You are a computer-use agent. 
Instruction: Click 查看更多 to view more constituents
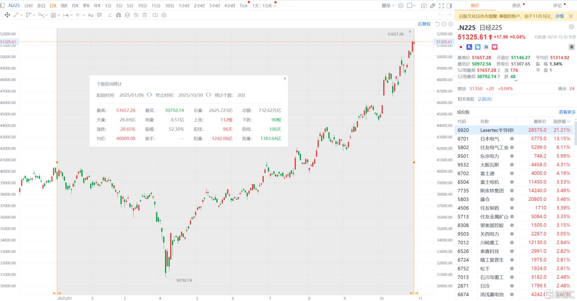pos(567,112)
